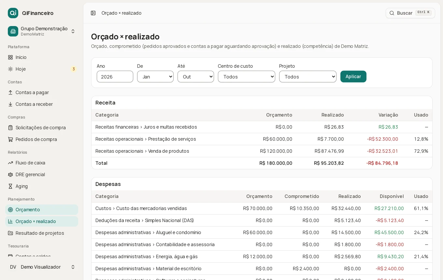This screenshot has height=280, width=443.
Task: Click the Contas a receber download icon
Action: (x=10, y=104)
